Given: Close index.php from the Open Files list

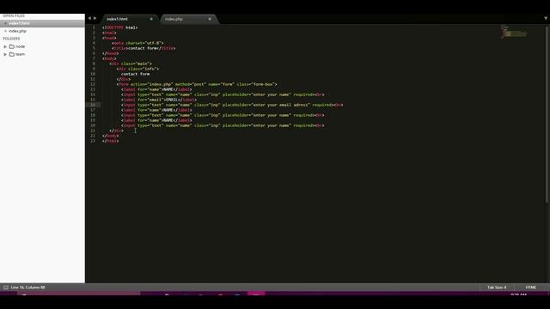Looking at the screenshot, I should (5, 31).
